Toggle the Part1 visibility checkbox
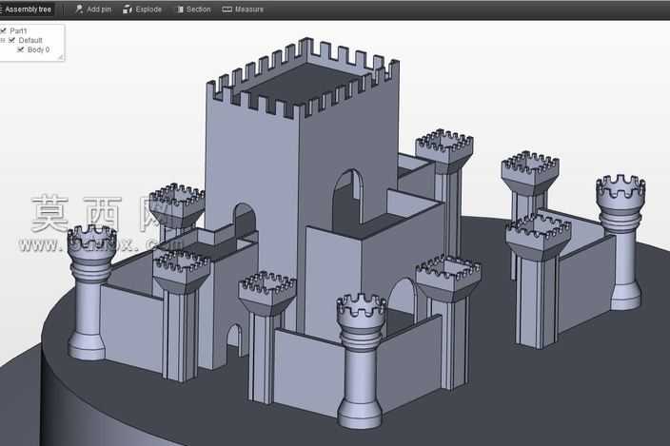This screenshot has height=446, width=670. 4,30
